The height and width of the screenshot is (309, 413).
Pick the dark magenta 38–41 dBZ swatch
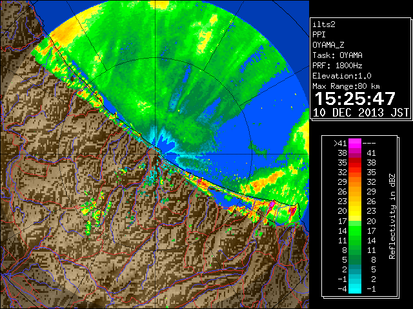point(355,153)
